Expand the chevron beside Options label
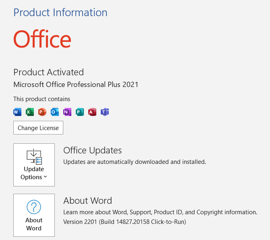The image size is (270, 240). pos(45,177)
